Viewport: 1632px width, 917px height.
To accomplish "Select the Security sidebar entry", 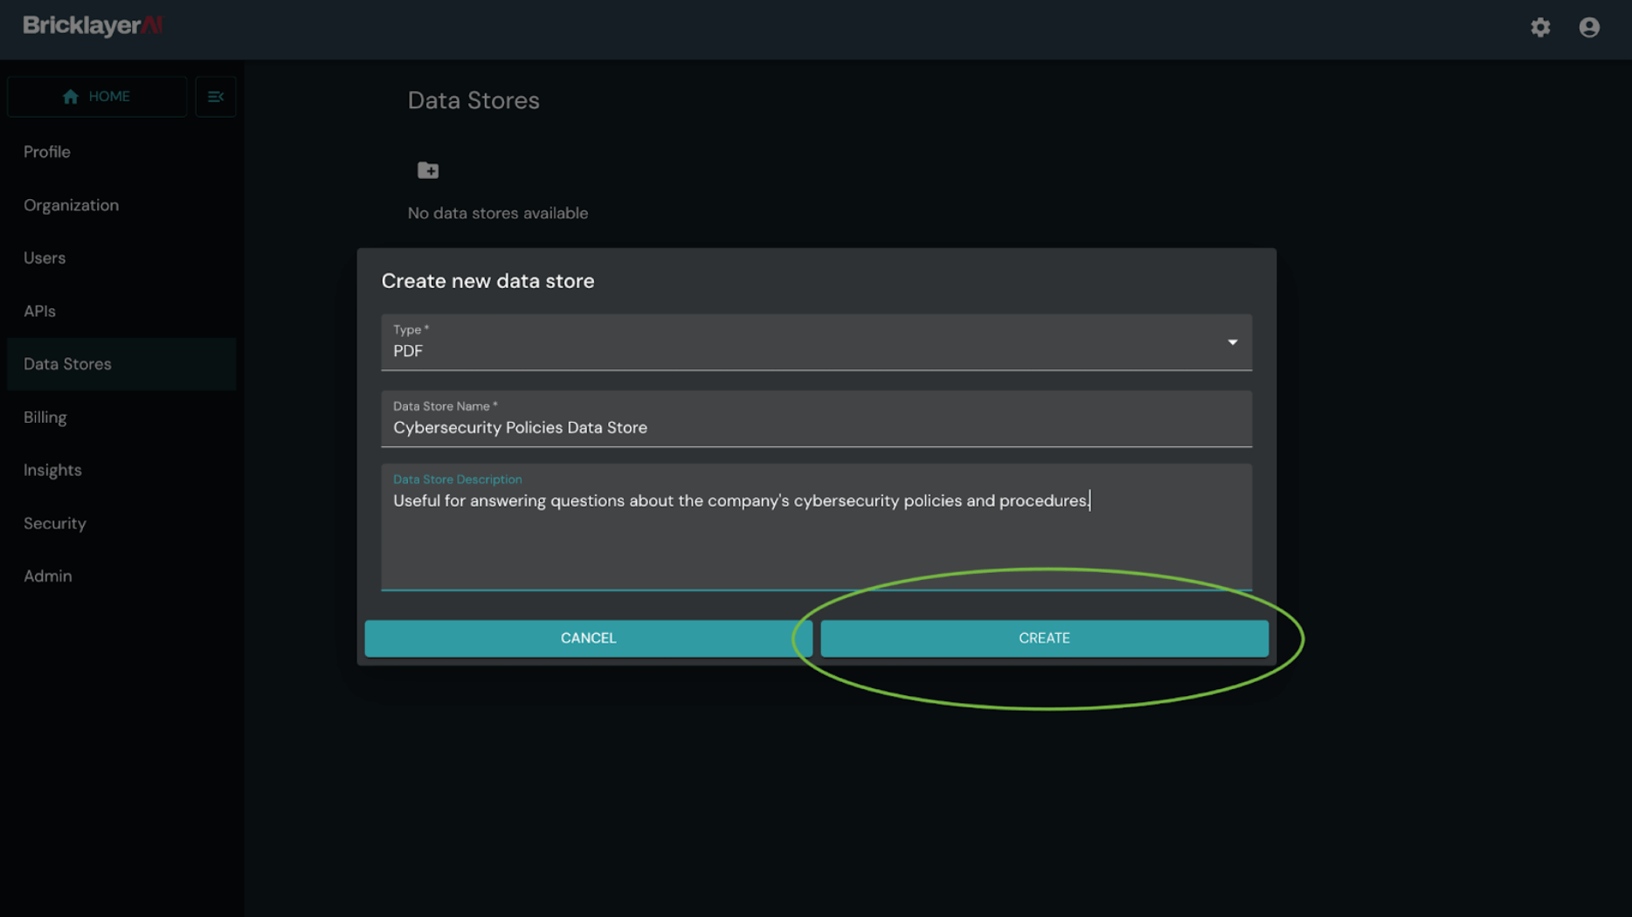I will [55, 524].
